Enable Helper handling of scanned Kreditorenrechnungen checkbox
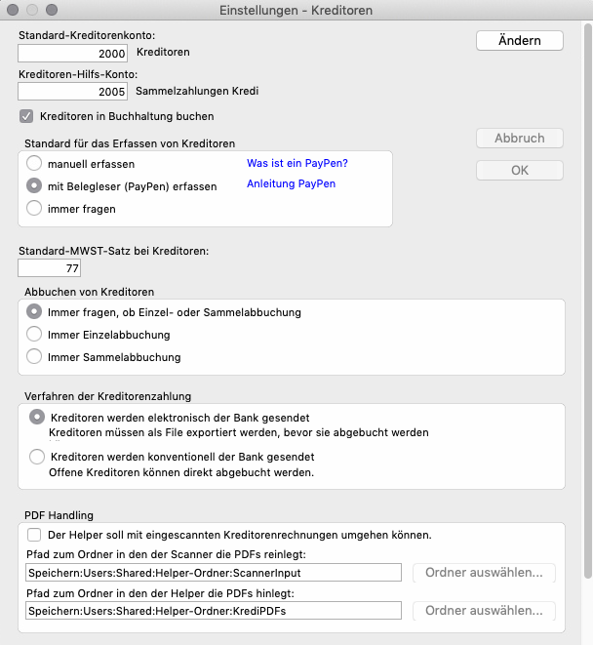 point(35,535)
